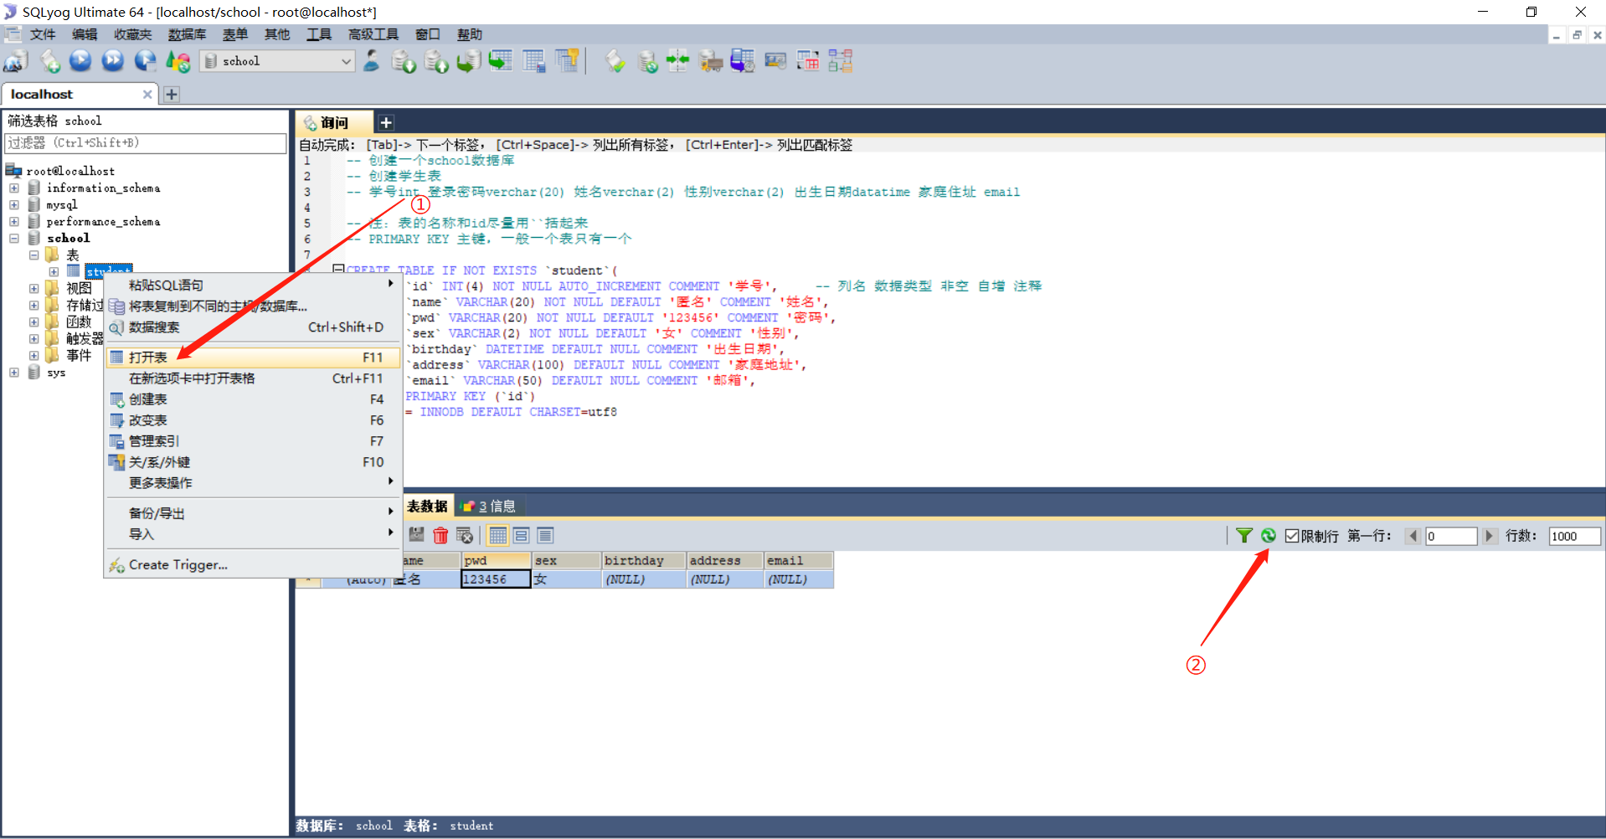
Task: Toggle the 限制行 checkbox
Action: point(1292,536)
